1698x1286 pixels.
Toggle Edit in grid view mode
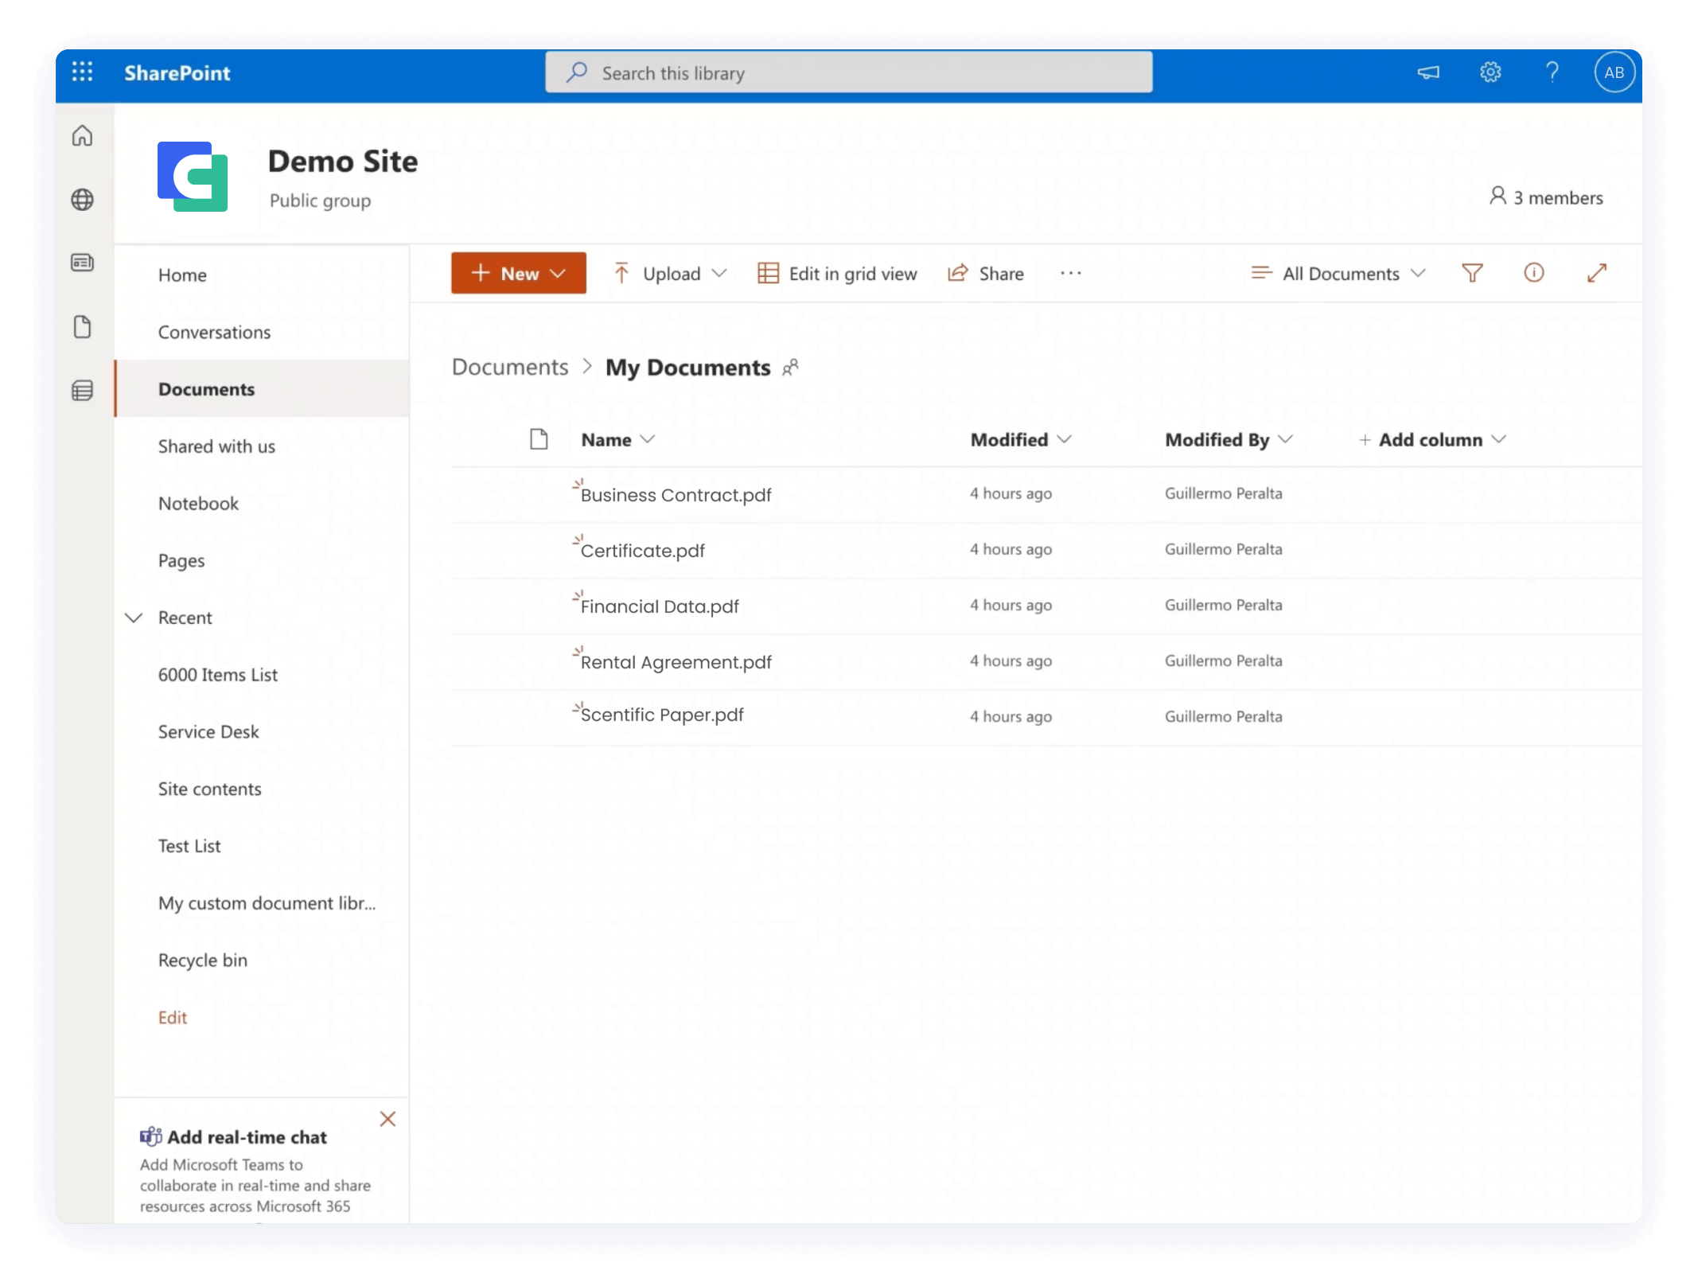coord(836,273)
